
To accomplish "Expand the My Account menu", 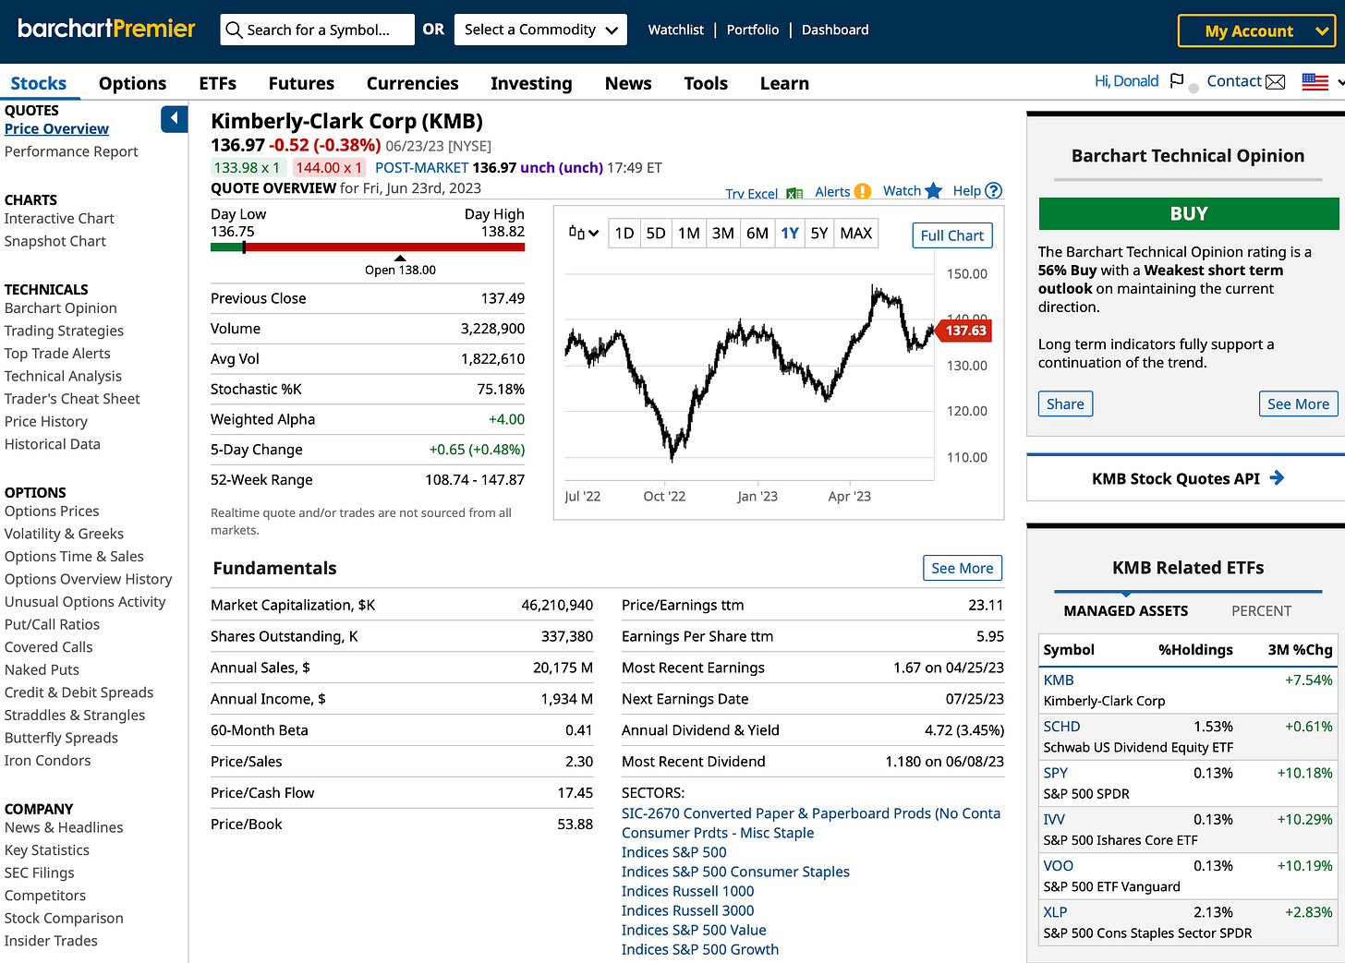I will coord(1256,30).
